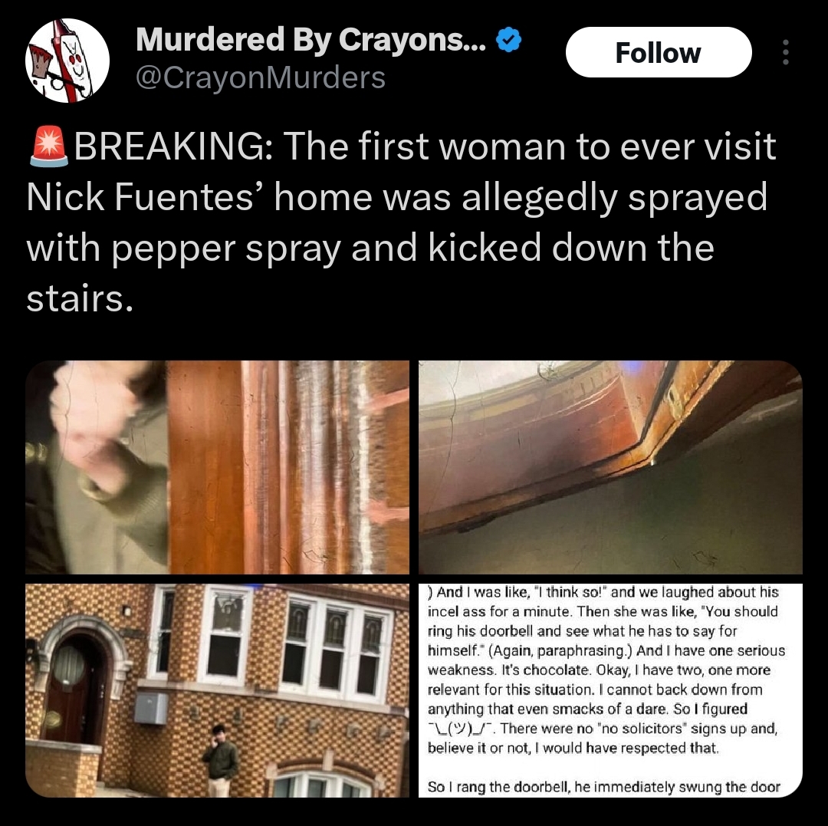Viewport: 828px width, 826px height.
Task: View the photo of wooden door frame corner
Action: [610, 467]
